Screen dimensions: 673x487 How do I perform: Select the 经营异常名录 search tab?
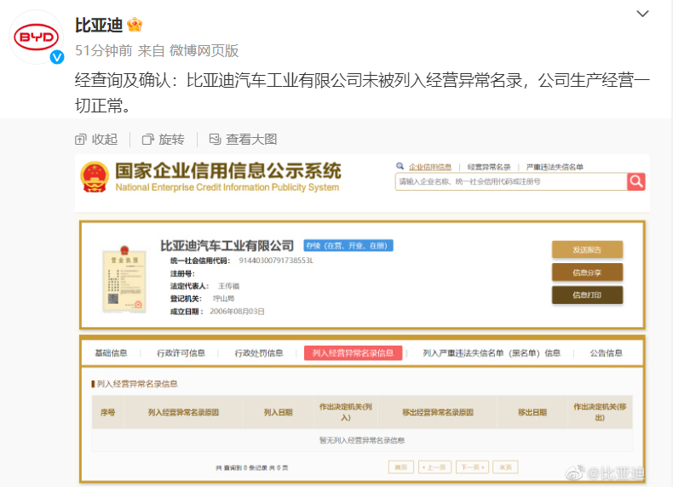489,167
